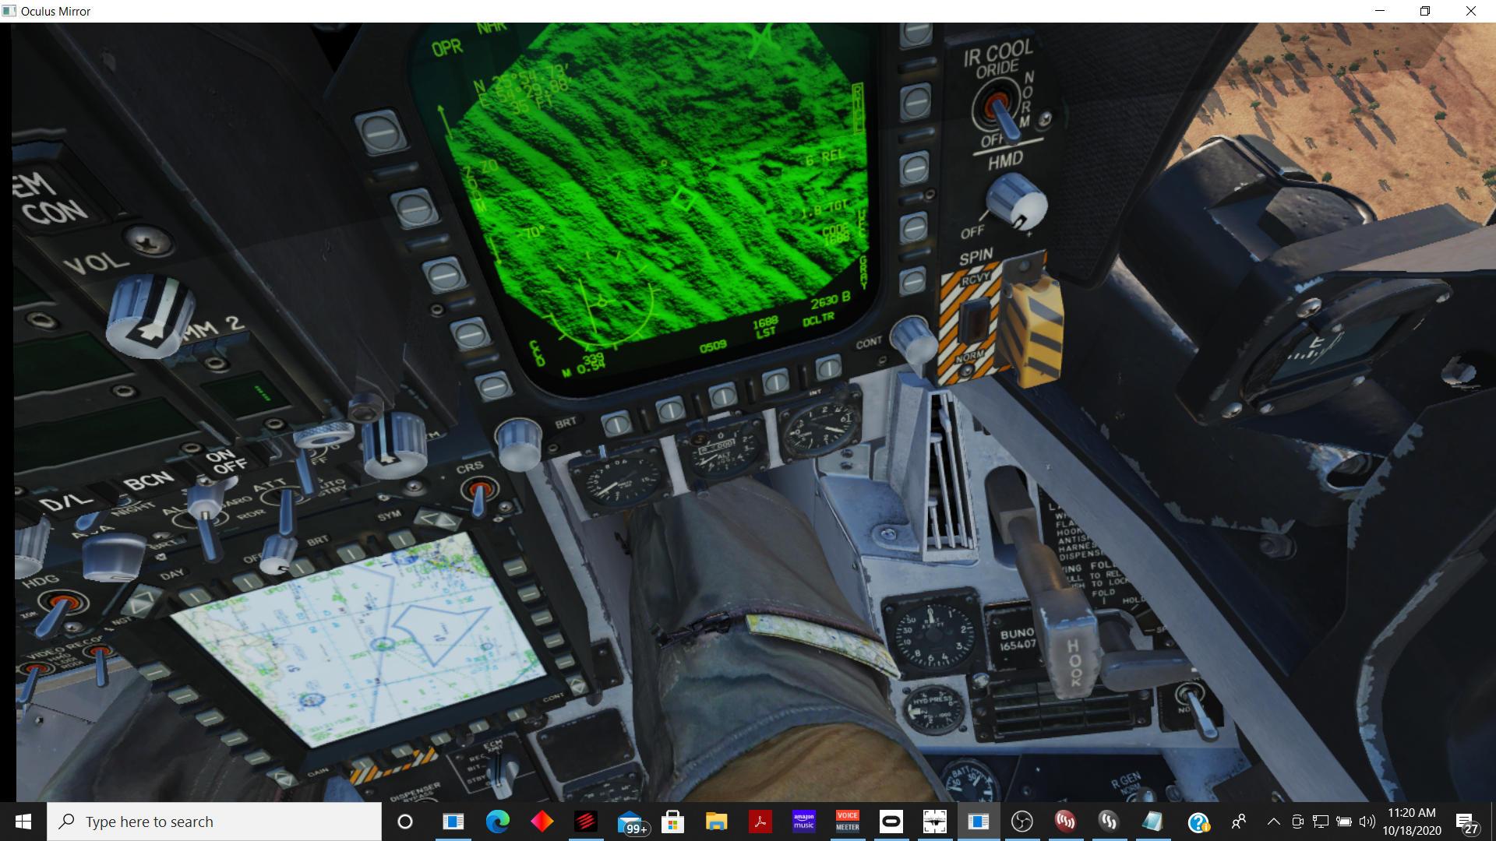Open the Get Help question mark icon
The image size is (1496, 841).
click(1198, 822)
